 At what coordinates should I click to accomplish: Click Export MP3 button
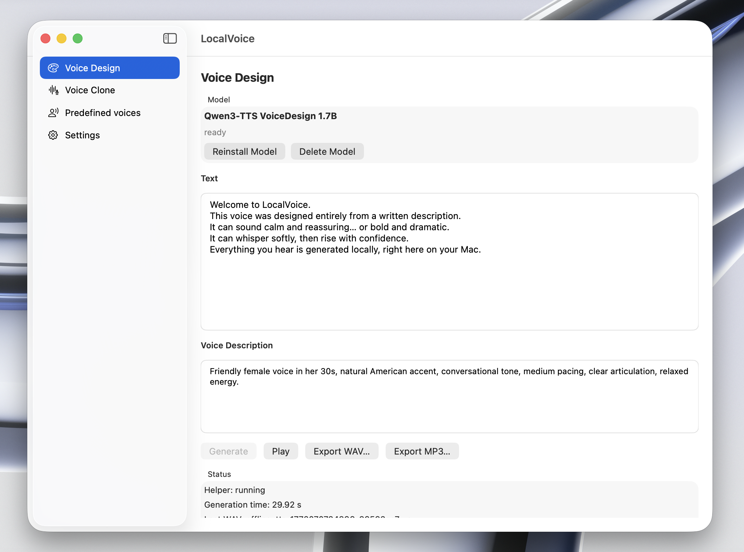pos(422,451)
